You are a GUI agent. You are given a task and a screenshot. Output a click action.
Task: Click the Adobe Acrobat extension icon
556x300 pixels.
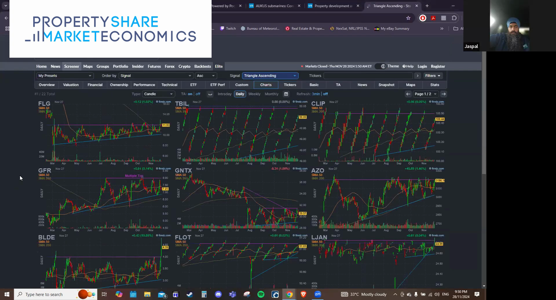click(433, 18)
